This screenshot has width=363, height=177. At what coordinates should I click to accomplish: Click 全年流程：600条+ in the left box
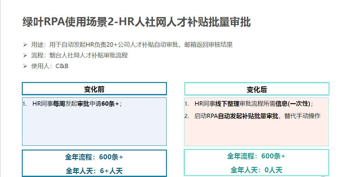tap(94, 157)
